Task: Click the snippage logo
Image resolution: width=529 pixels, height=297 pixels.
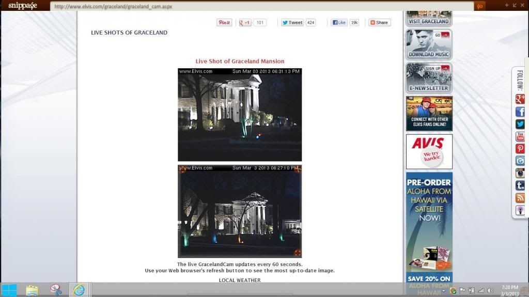Action: point(23,5)
